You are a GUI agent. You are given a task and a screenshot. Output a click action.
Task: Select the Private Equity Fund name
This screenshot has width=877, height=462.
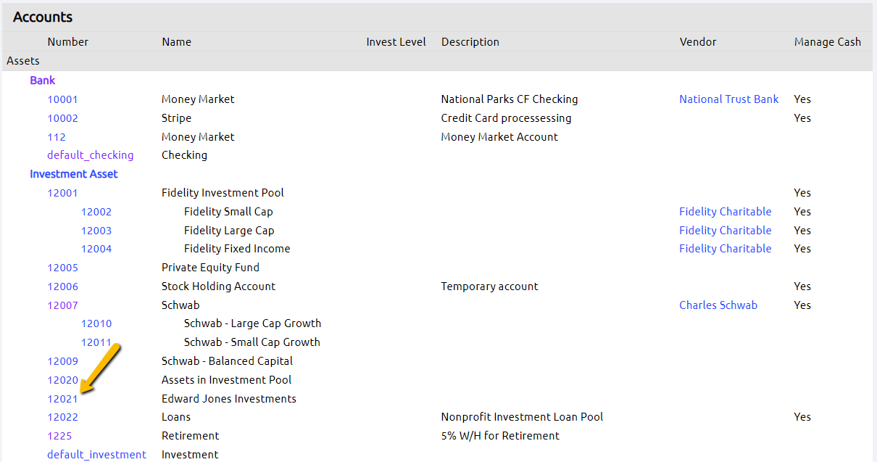point(210,268)
